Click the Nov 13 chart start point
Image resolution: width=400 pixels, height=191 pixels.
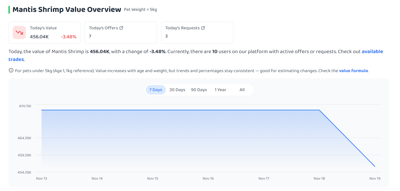coord(42,110)
